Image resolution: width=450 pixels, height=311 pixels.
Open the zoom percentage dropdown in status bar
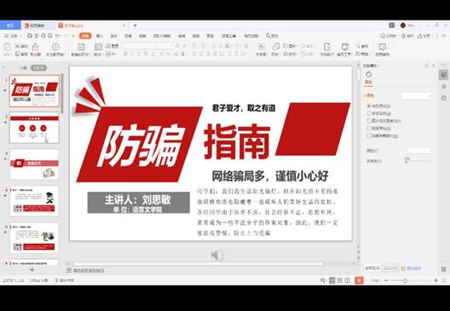[375, 280]
